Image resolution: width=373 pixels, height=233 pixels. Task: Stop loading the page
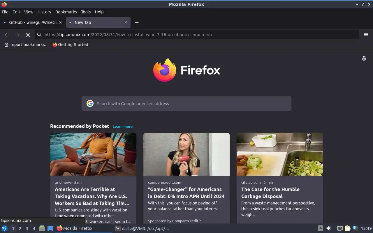click(28, 35)
